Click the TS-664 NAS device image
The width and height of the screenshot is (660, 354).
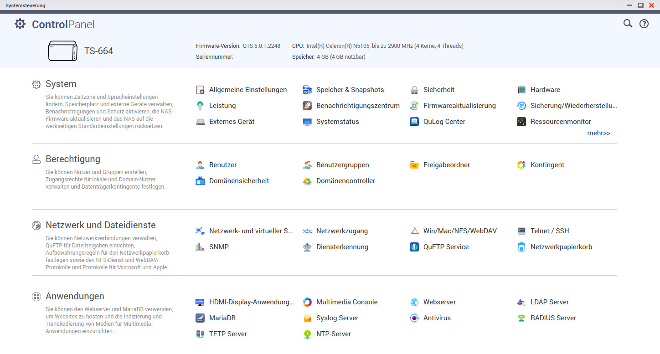pos(62,51)
